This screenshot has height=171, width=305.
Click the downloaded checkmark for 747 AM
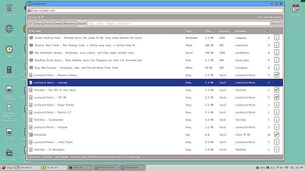click(x=276, y=97)
